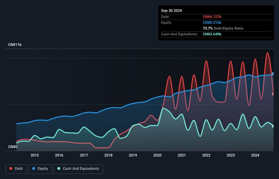279x179 pixels.
Task: Select the 2021 x-axis label
Action: 182,155
